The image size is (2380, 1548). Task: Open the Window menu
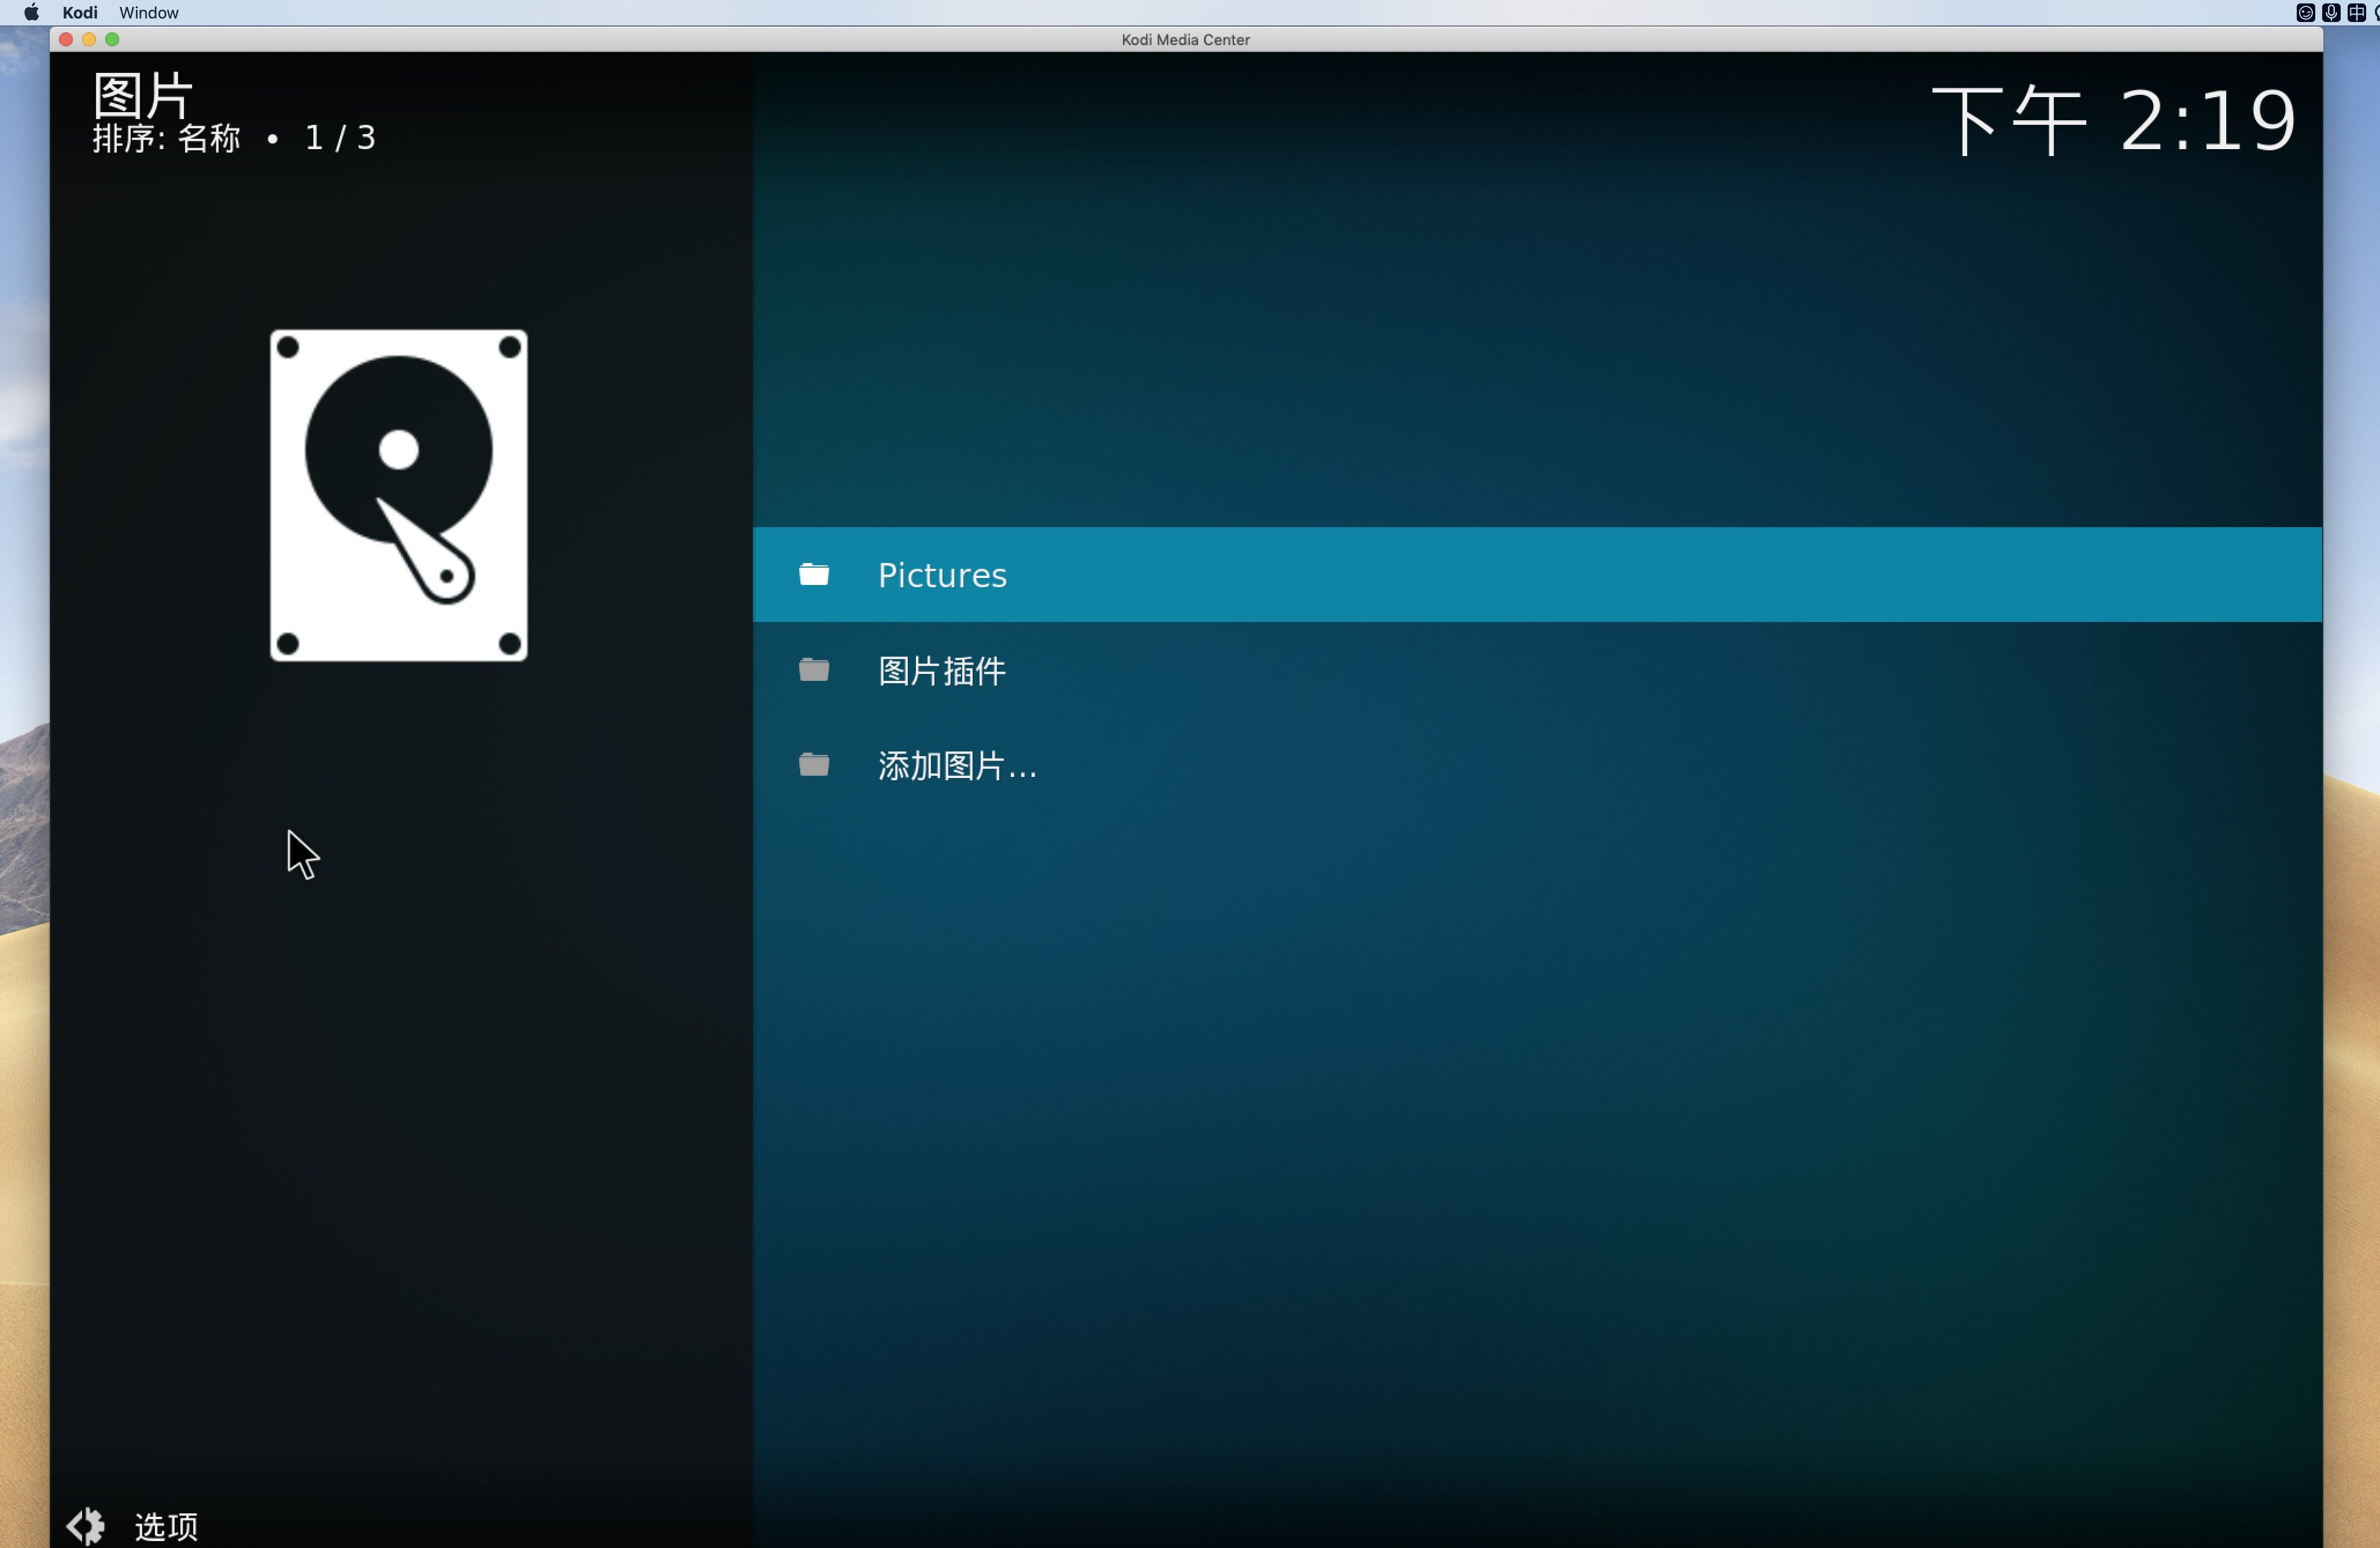coord(148,12)
